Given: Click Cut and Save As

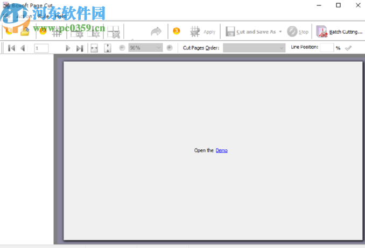Looking at the screenshot, I should (251, 32).
